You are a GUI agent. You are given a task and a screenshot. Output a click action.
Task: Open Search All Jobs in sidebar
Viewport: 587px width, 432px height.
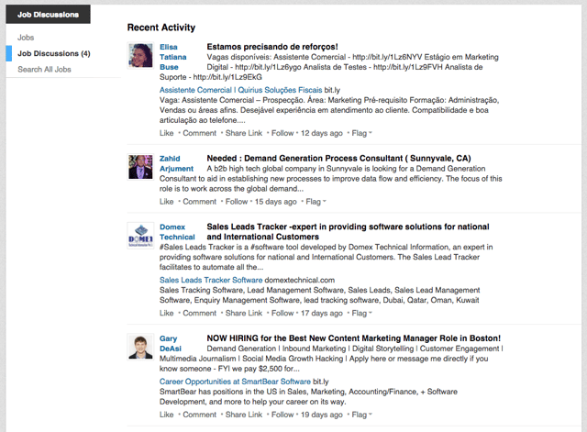[44, 70]
